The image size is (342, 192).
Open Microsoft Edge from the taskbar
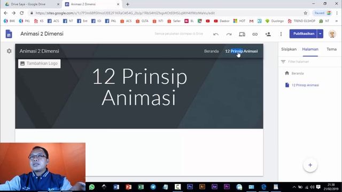(x=263, y=187)
